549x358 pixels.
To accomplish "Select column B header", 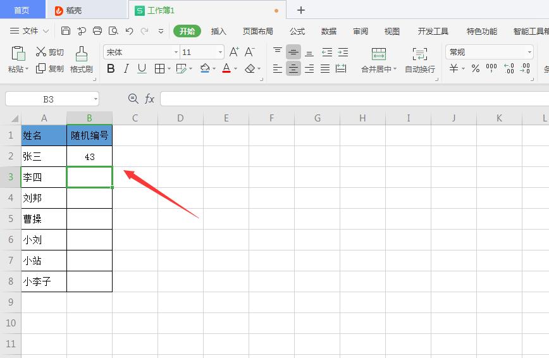I will click(x=89, y=118).
